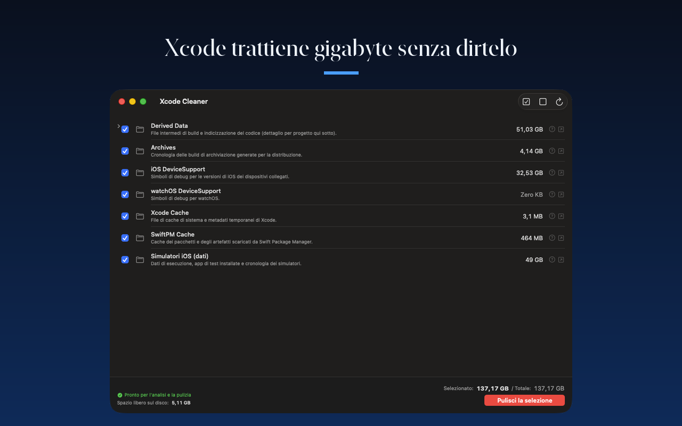Click the watchOS DeviceSupport row title

(x=186, y=191)
